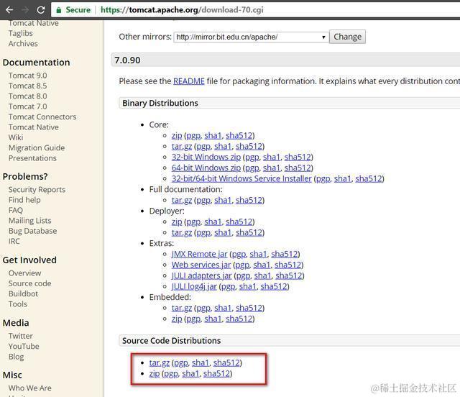Download the 64-bit Windows zip

(206, 168)
